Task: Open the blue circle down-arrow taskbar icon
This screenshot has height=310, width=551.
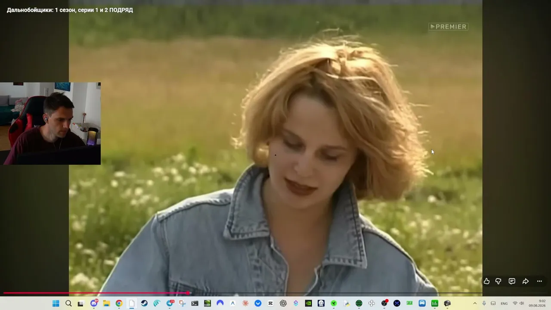Action: click(258, 304)
